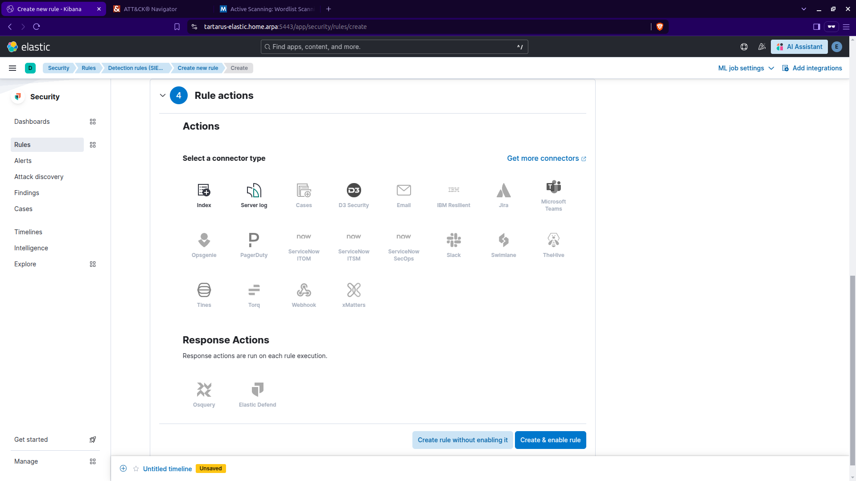The height and width of the screenshot is (481, 856).
Task: Expand the Dashboards submenu grid icon
Action: tap(93, 122)
